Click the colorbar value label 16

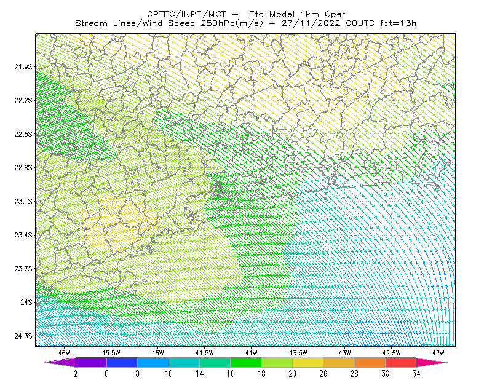tap(231, 373)
